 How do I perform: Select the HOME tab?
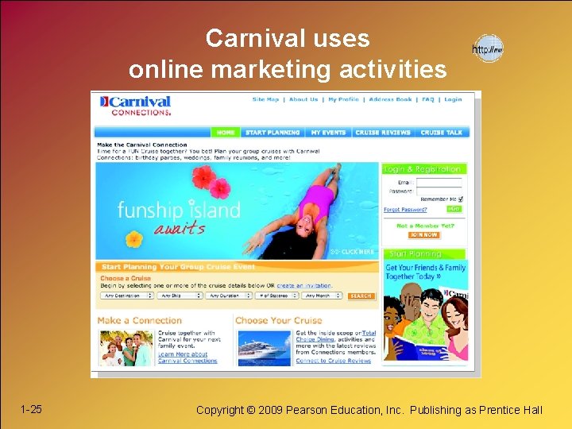(226, 133)
